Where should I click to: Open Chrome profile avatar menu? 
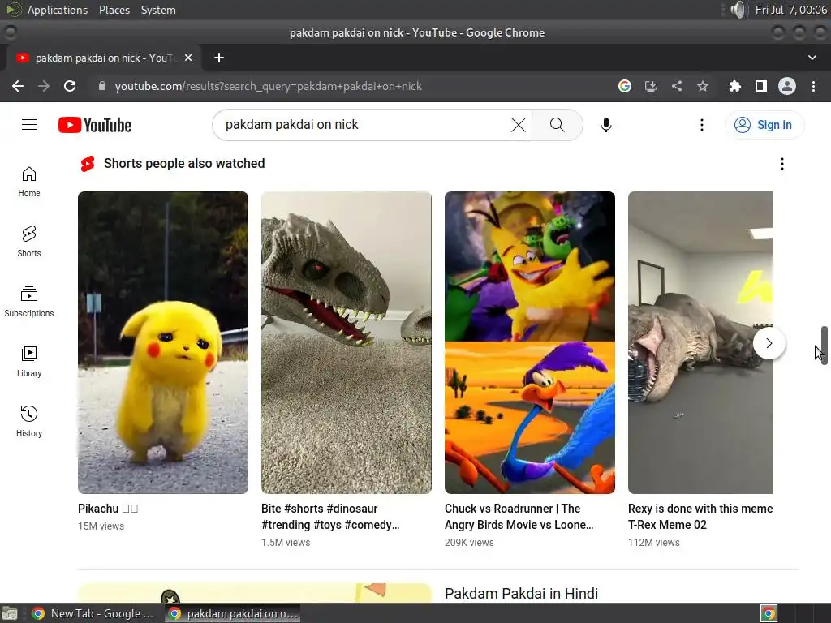(x=787, y=86)
